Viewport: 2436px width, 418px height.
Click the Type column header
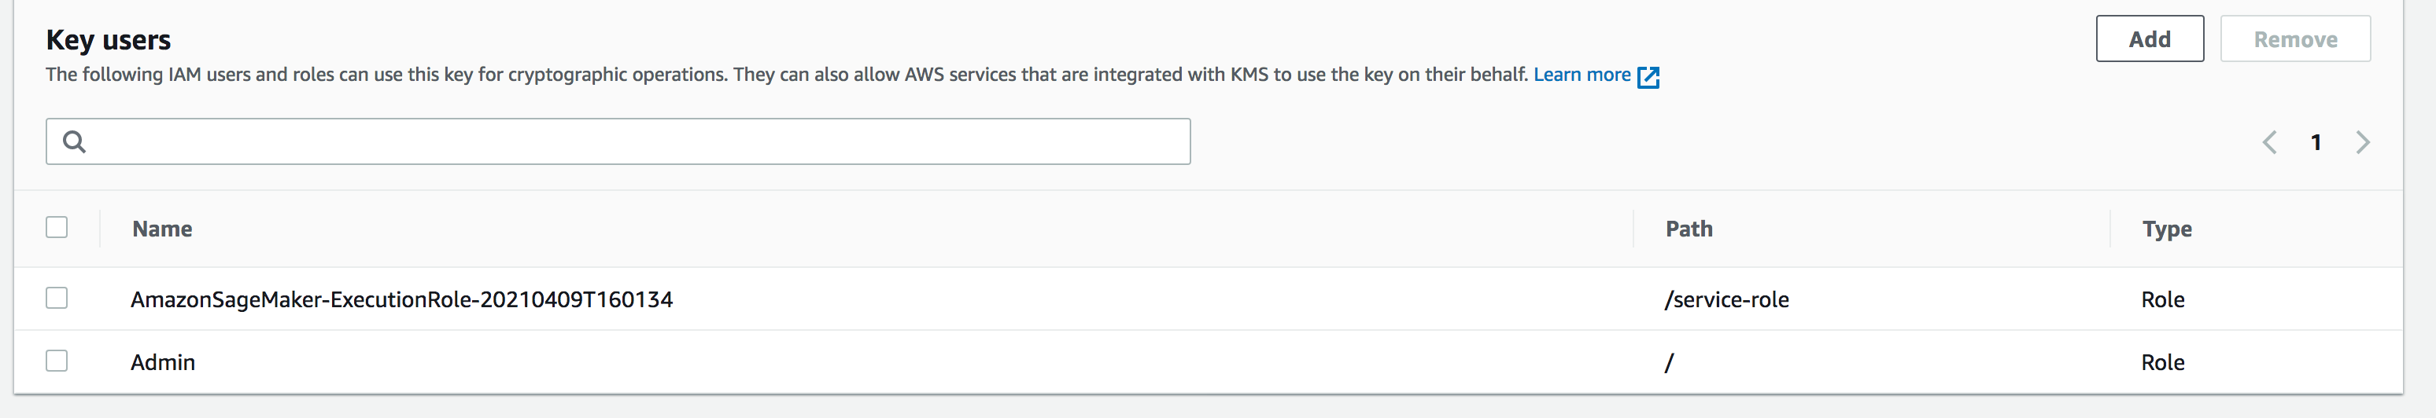click(x=2166, y=229)
